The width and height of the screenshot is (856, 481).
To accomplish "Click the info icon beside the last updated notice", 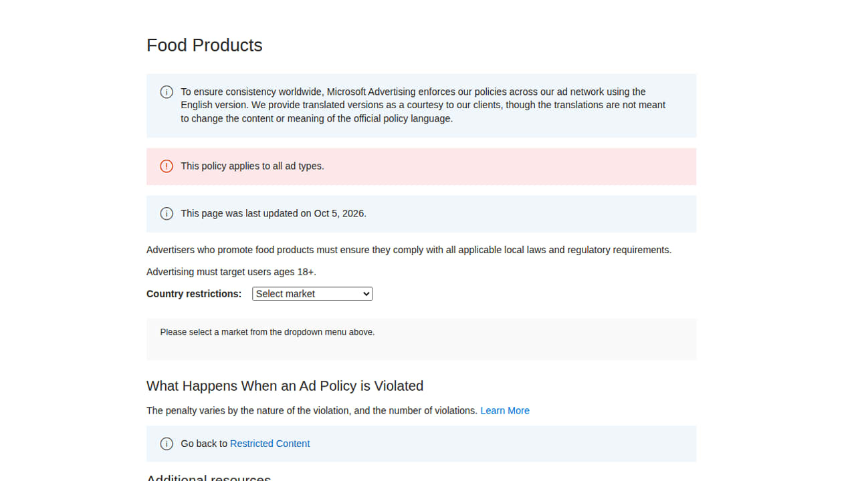I will coord(167,213).
